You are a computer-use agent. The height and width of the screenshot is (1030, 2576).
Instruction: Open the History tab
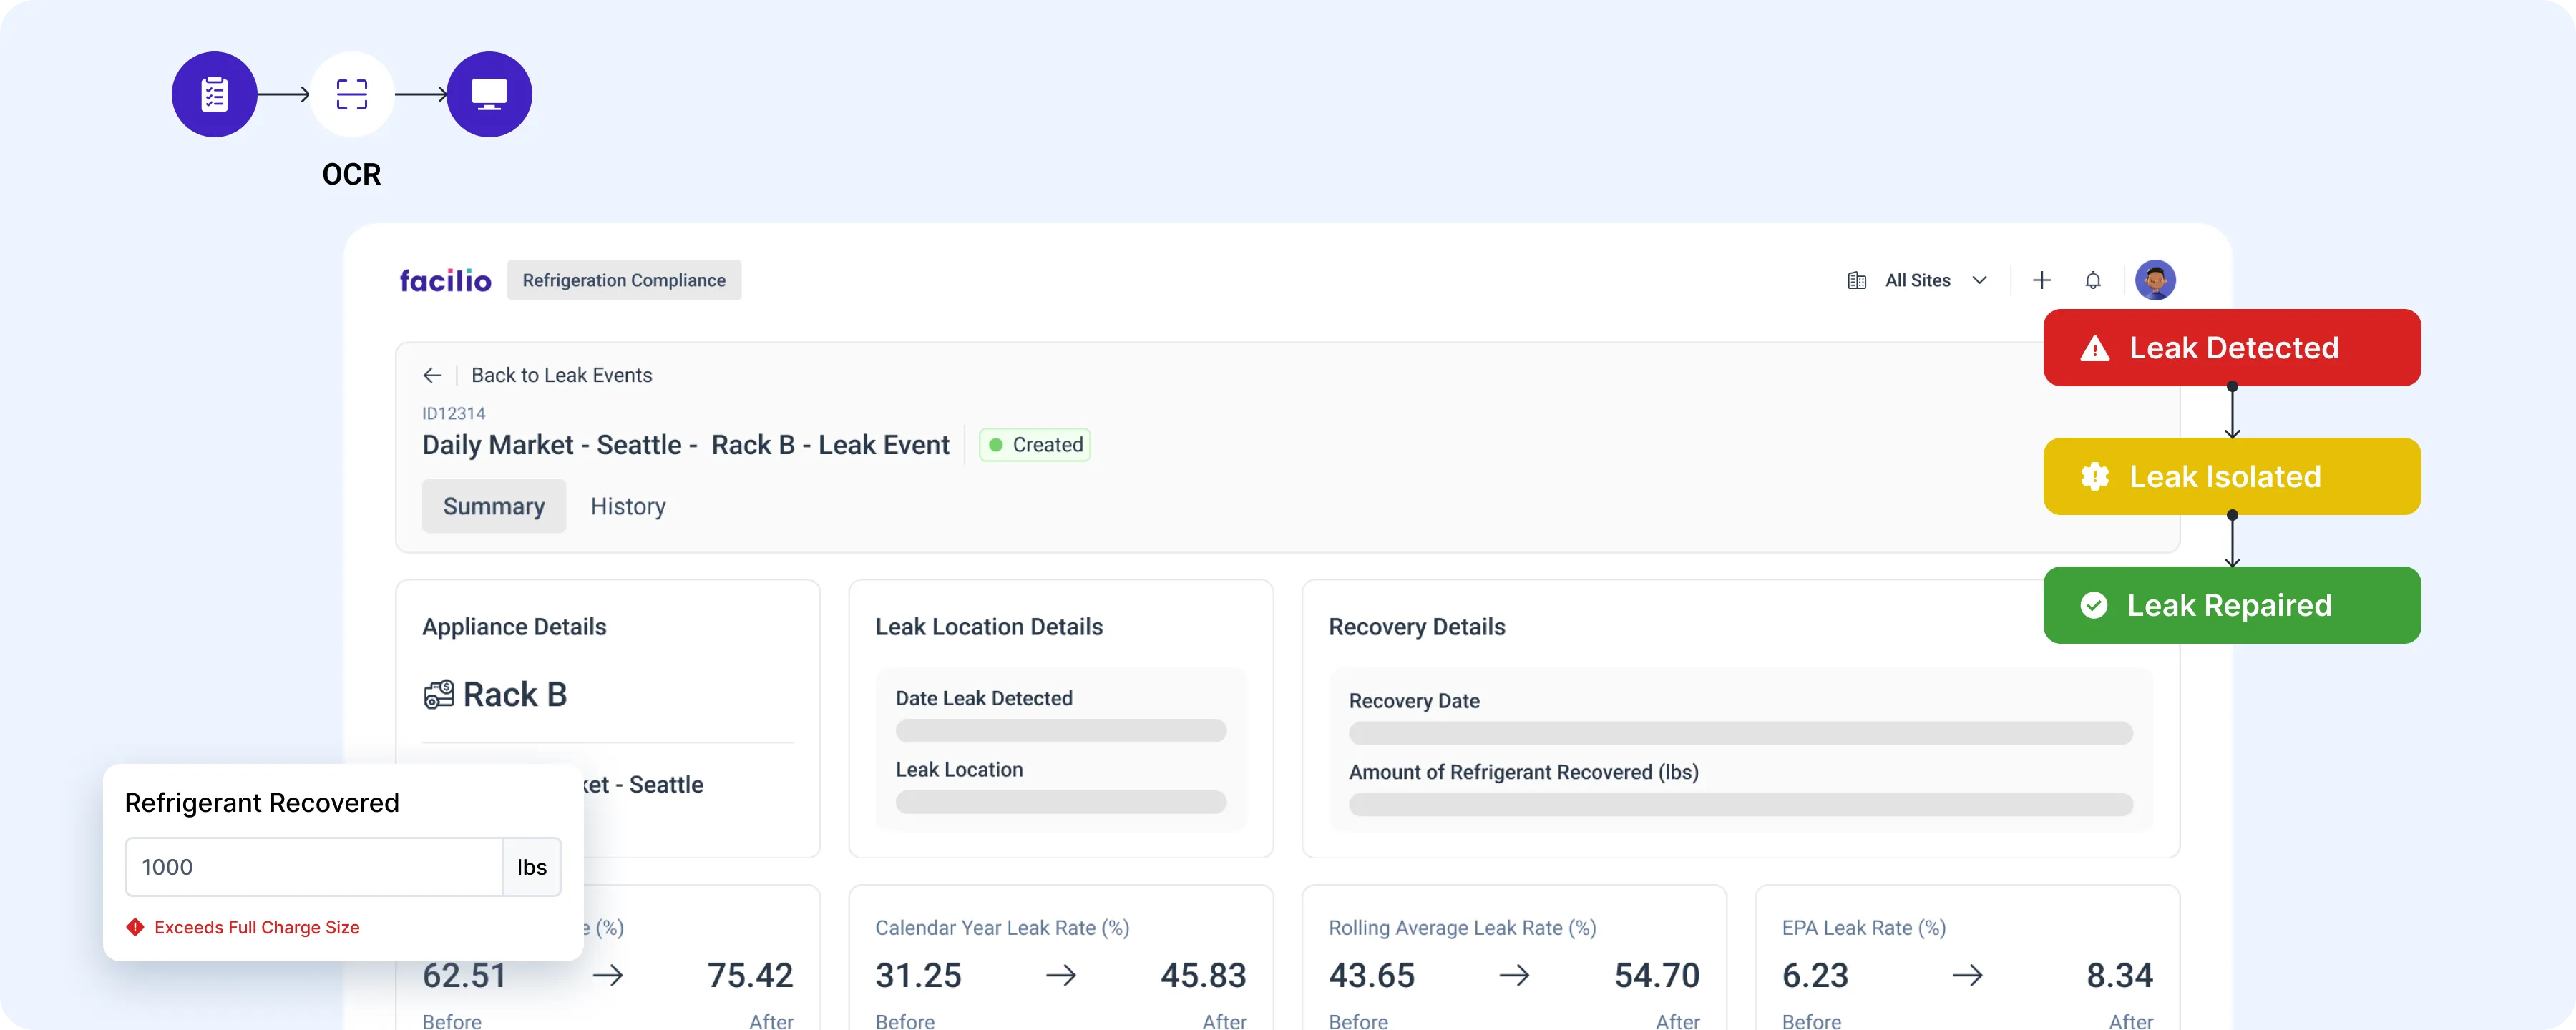click(x=627, y=506)
